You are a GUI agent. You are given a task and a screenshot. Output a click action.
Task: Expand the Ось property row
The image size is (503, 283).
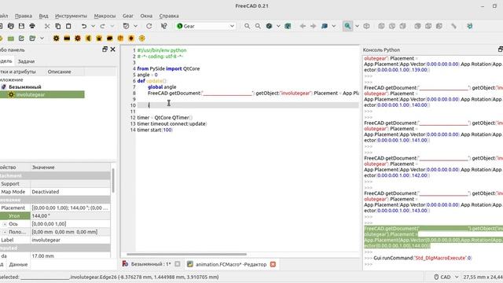(x=5, y=224)
